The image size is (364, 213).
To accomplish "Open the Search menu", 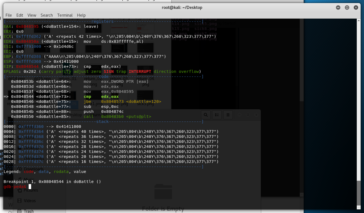I will coord(46,15).
